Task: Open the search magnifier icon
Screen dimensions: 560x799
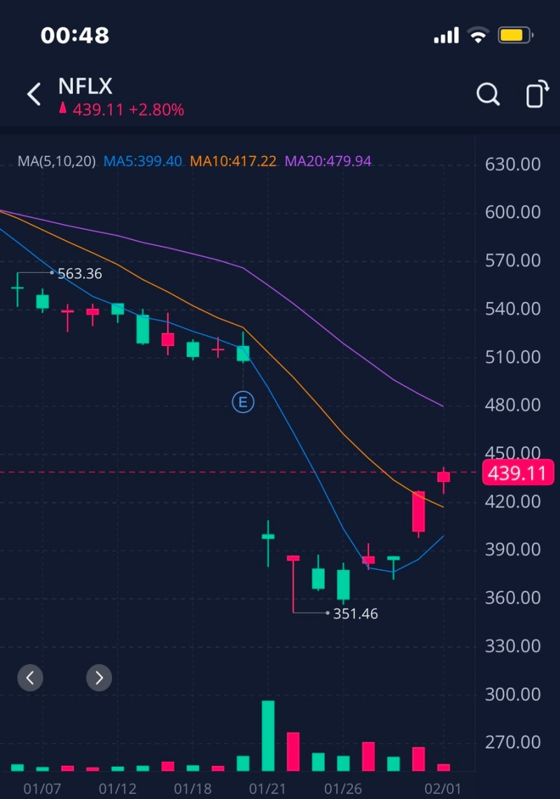Action: 488,95
